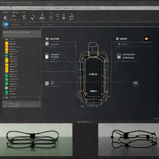Screen dimensions: 159x159
Task: Click trash icon at bottom of left list
Action: coord(39,97)
